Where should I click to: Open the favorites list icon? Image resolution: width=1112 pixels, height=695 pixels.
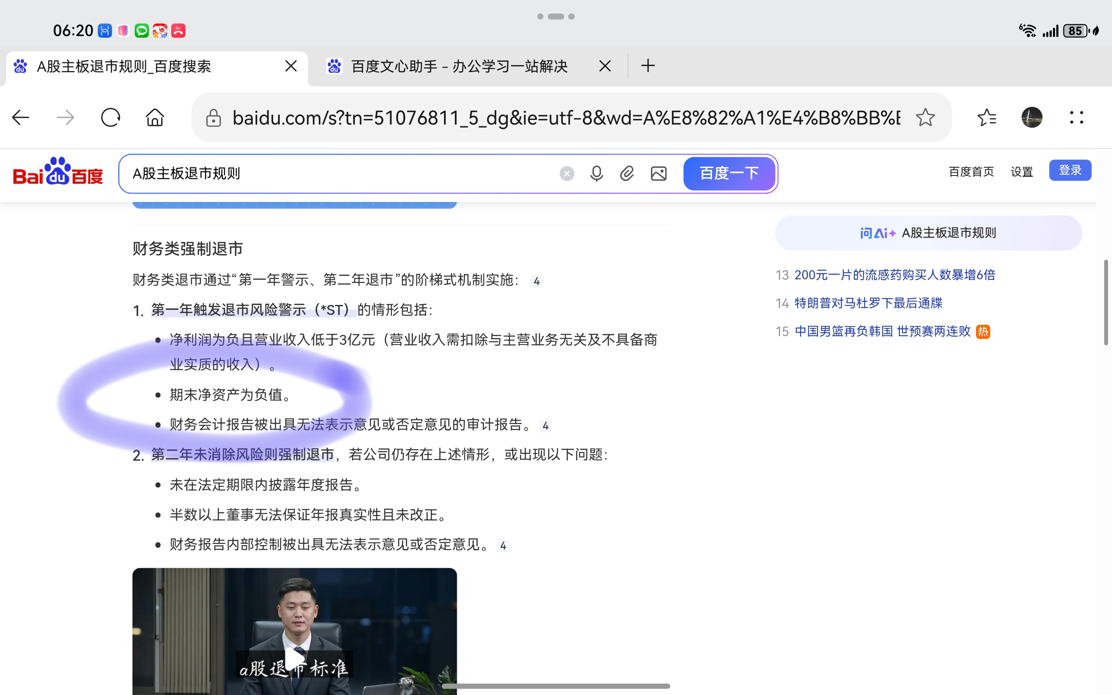[986, 118]
